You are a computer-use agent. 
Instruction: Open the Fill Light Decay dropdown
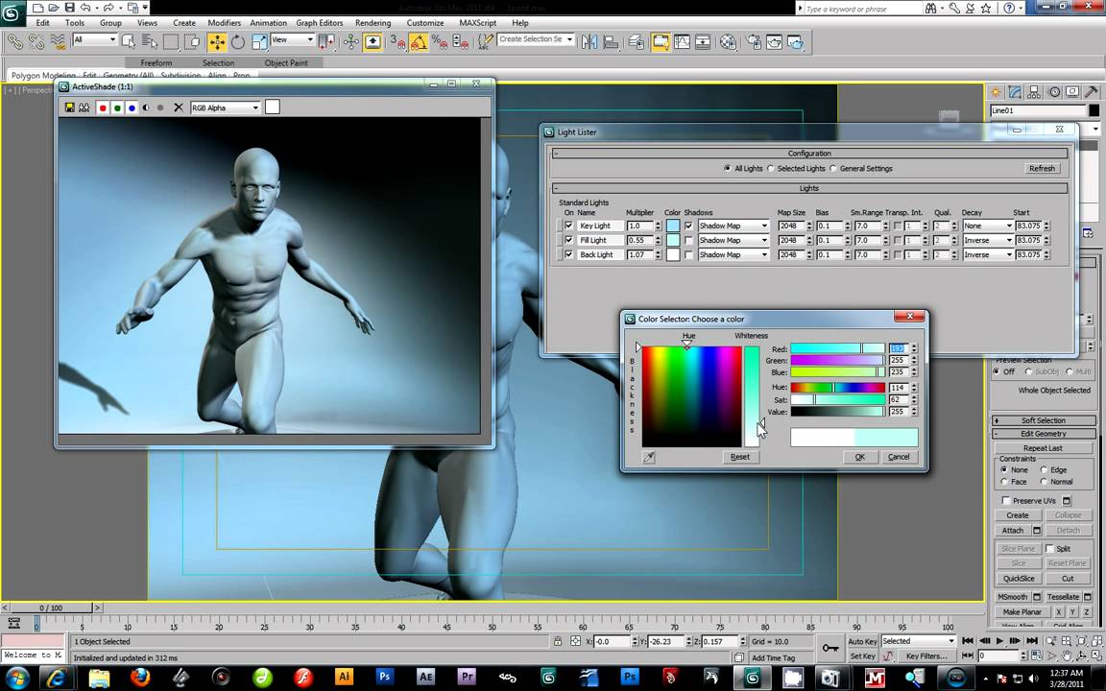click(988, 241)
